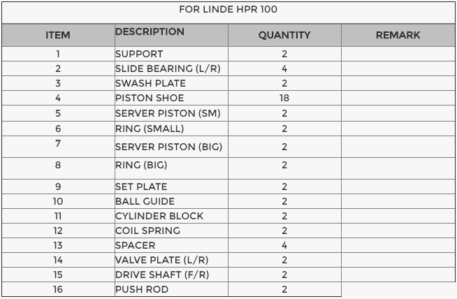Click the REMARK column header
Viewport: 457px width, 299px height.
pyautogui.click(x=398, y=35)
